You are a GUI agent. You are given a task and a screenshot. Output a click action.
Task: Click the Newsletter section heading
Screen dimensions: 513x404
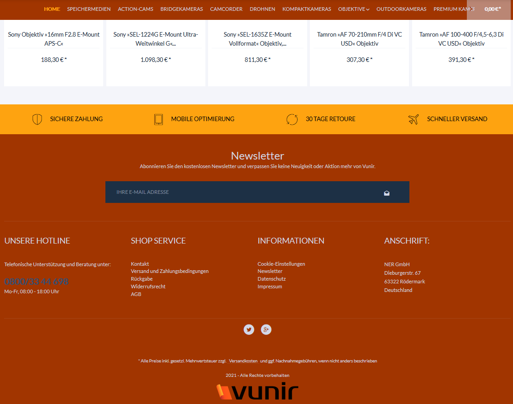point(257,155)
